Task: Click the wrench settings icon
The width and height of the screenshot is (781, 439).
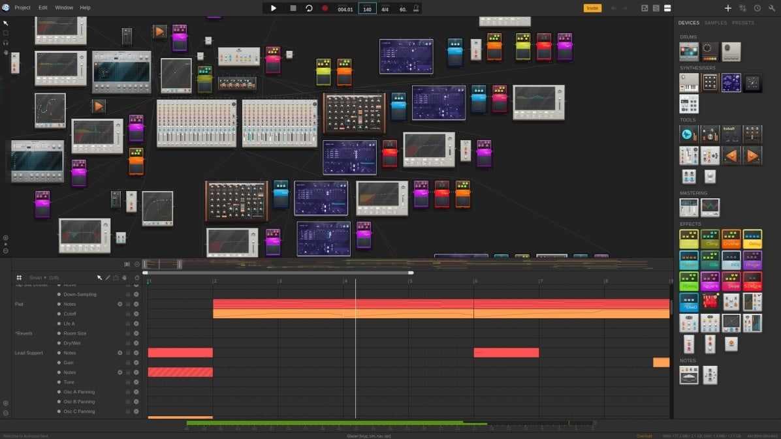Action: pos(772,8)
